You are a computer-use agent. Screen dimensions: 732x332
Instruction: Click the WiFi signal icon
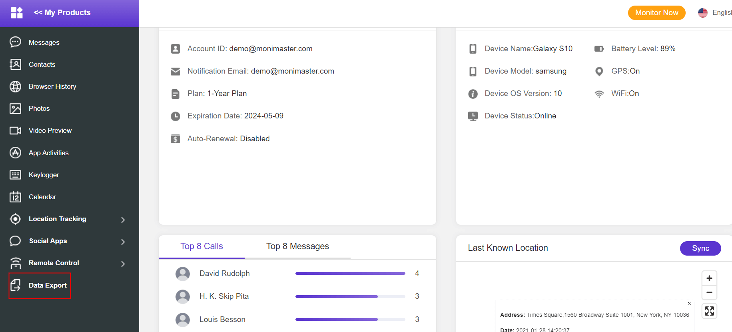(x=599, y=94)
